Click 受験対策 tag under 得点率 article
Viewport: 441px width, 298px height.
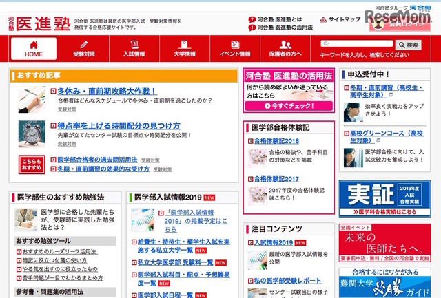click(x=67, y=144)
